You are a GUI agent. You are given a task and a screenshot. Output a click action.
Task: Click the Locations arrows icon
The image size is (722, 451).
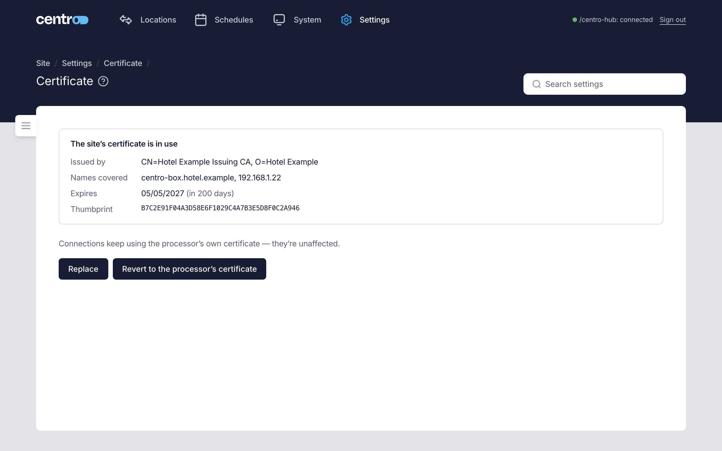126,20
